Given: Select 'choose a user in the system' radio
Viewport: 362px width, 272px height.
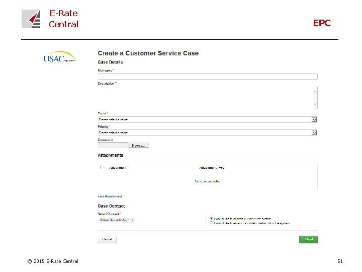Looking at the screenshot, I should (x=211, y=219).
